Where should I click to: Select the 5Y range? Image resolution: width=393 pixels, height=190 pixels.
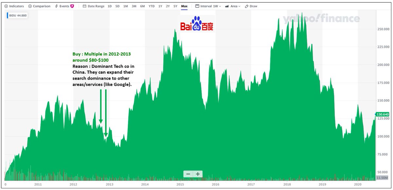(x=176, y=6)
